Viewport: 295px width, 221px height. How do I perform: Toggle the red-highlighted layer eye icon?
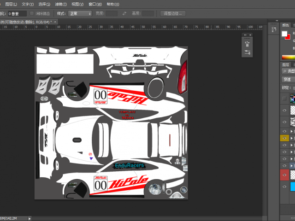pos(284,175)
